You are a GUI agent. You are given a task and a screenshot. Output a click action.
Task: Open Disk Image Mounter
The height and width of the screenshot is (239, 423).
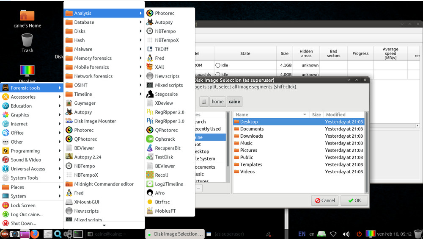pos(95,121)
